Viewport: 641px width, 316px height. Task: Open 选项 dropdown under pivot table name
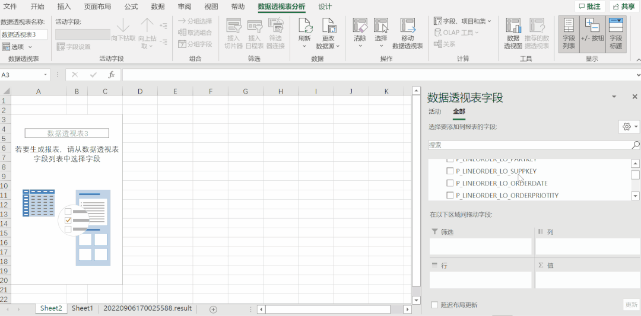[17, 47]
